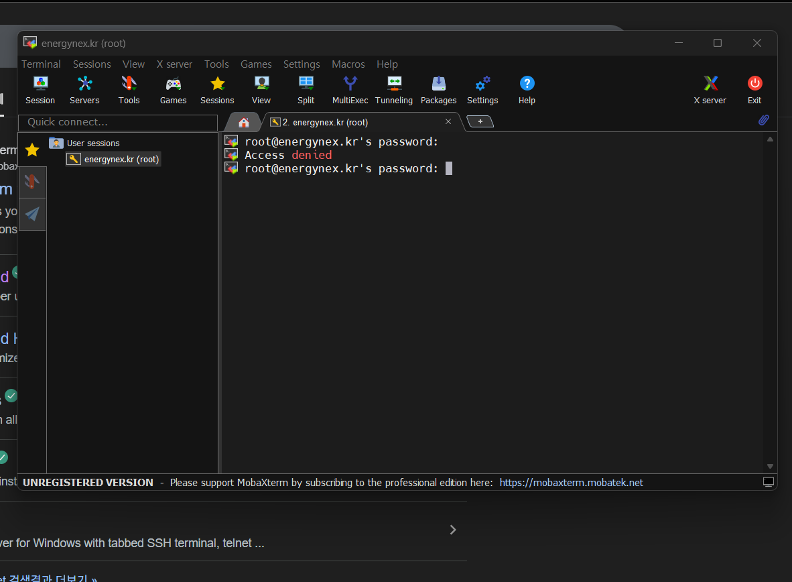792x582 pixels.
Task: Click the red Exit power icon
Action: click(754, 90)
